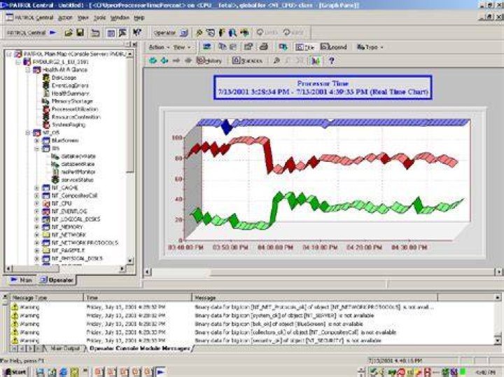
Task: Open the View menu in menu bar
Action: click(83, 18)
